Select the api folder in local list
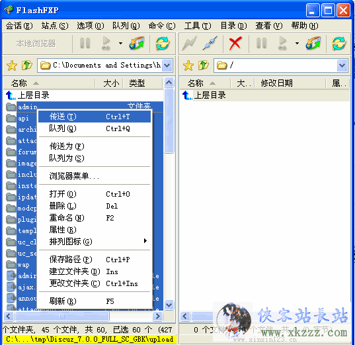Viewport: 355px width, 345px height. [x=23, y=118]
